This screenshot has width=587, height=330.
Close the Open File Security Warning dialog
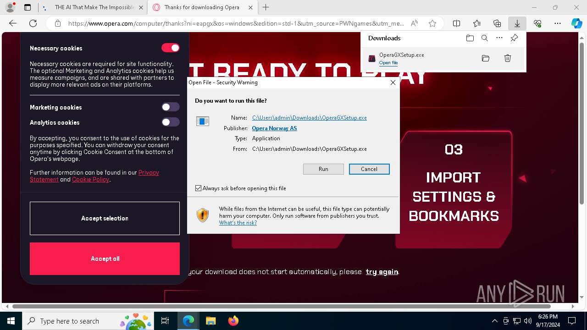(393, 82)
